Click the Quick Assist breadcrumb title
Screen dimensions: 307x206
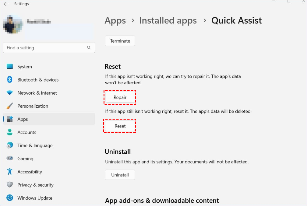pos(237,21)
